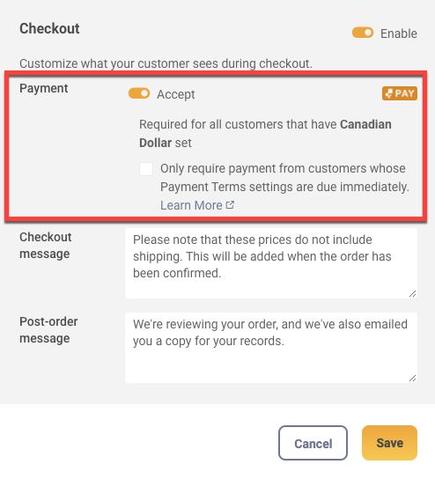The height and width of the screenshot is (479, 435).
Task: Click the Checkout message field label
Action: pyautogui.click(x=46, y=246)
